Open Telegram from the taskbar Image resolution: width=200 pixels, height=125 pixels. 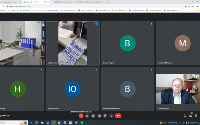click(x=76, y=123)
